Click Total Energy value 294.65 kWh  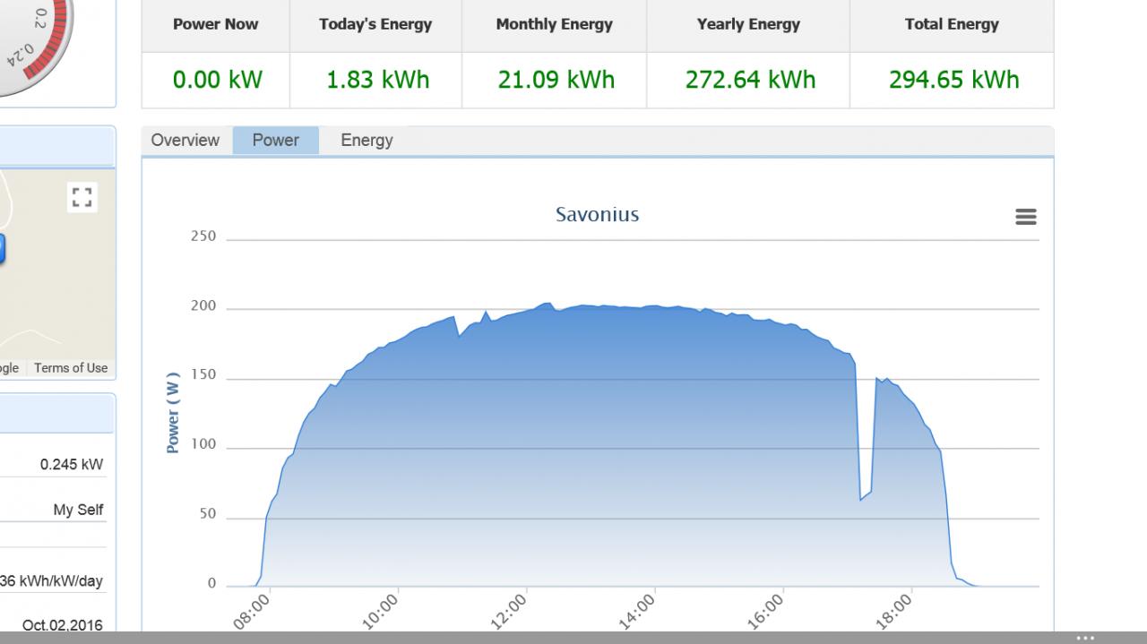pyautogui.click(x=953, y=80)
